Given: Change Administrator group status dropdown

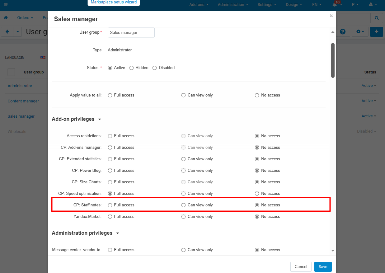Looking at the screenshot, I should point(369,86).
